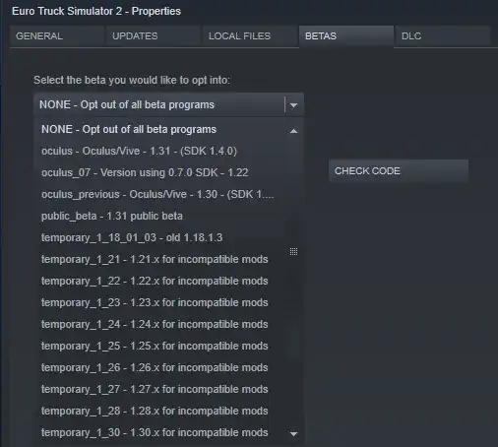Open the UPDATES tab
Image resolution: width=498 pixels, height=447 pixels.
(x=154, y=36)
